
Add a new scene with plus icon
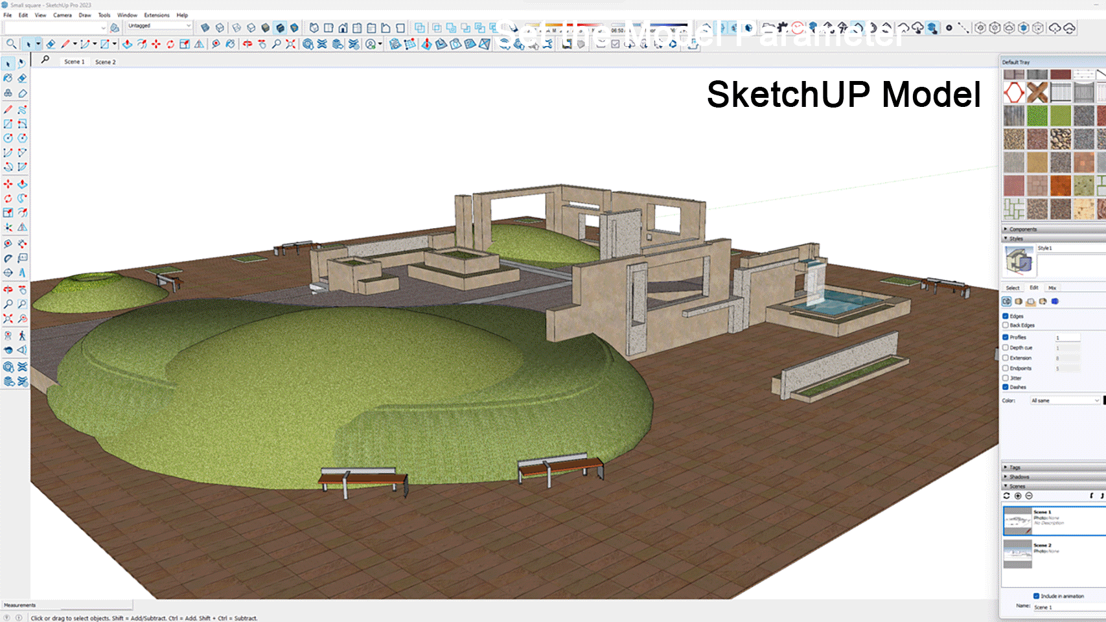pyautogui.click(x=1018, y=496)
